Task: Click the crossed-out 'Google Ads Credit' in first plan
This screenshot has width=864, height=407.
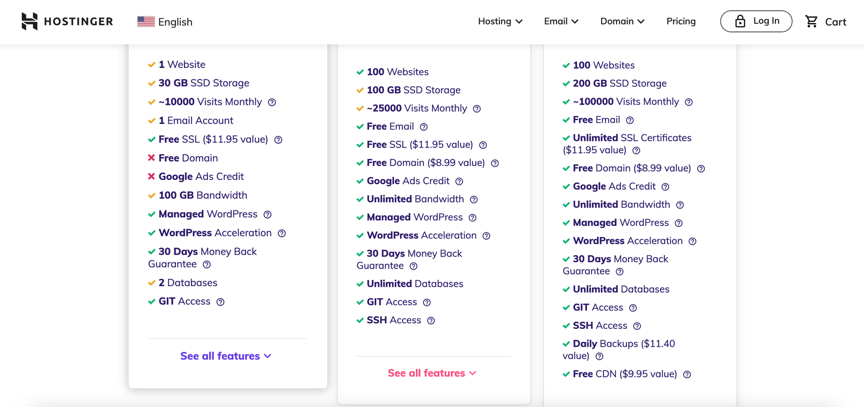Action: pyautogui.click(x=201, y=177)
